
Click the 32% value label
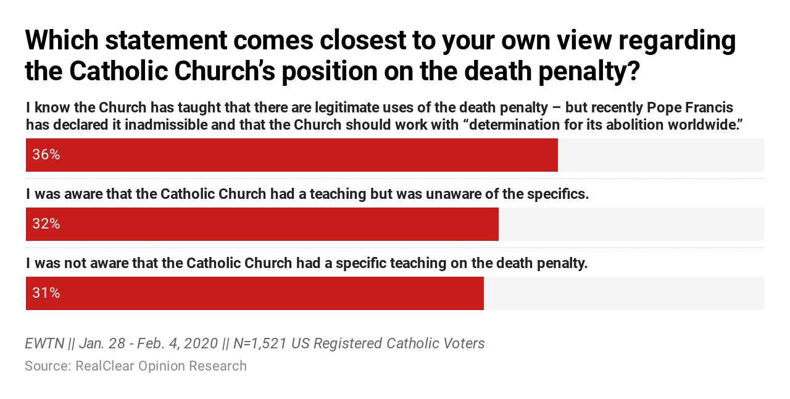(x=46, y=224)
